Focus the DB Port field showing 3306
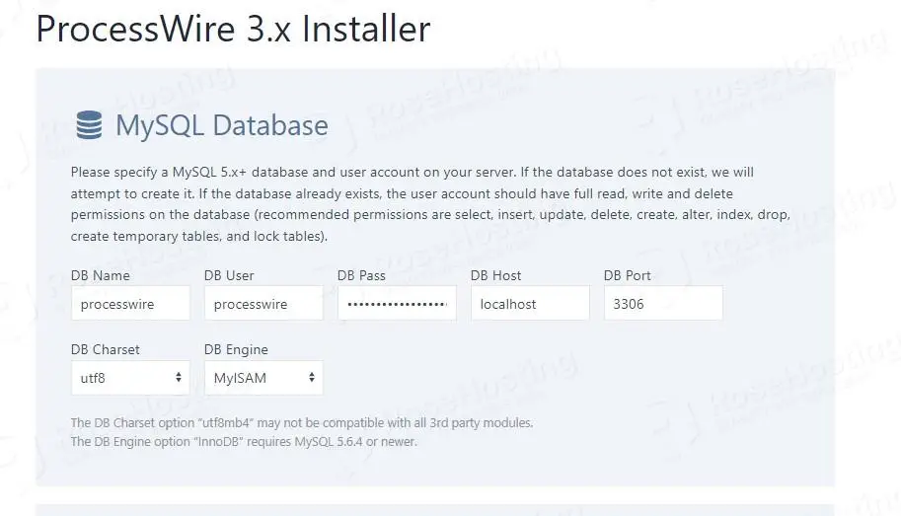This screenshot has height=516, width=901. [x=663, y=304]
